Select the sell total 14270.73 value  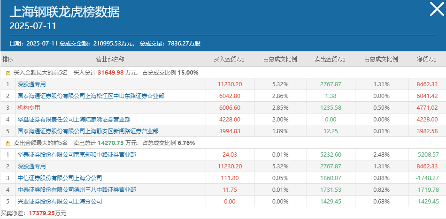(111, 143)
